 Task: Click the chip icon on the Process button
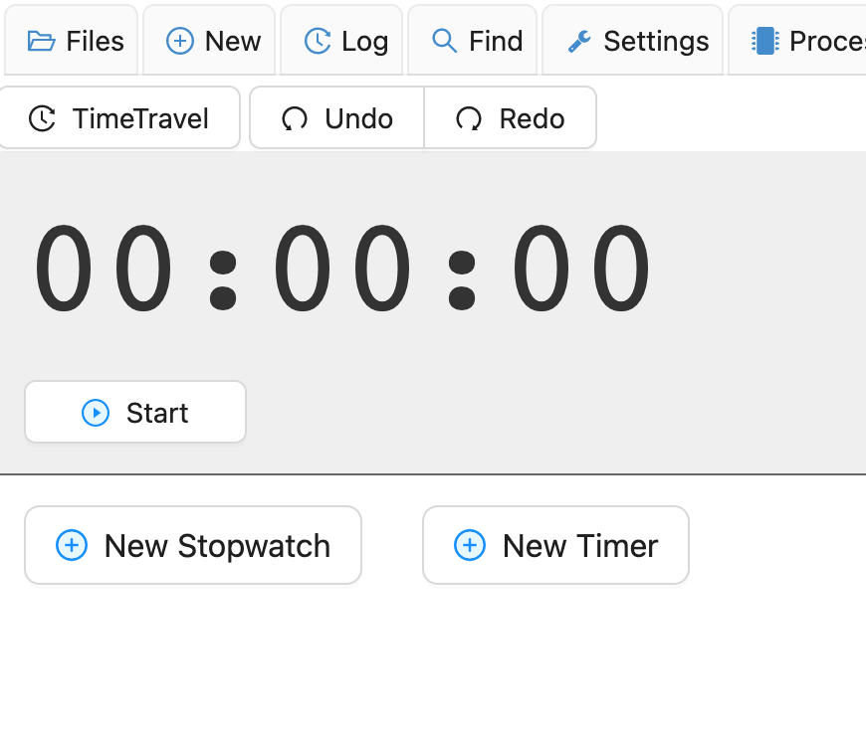coord(764,40)
